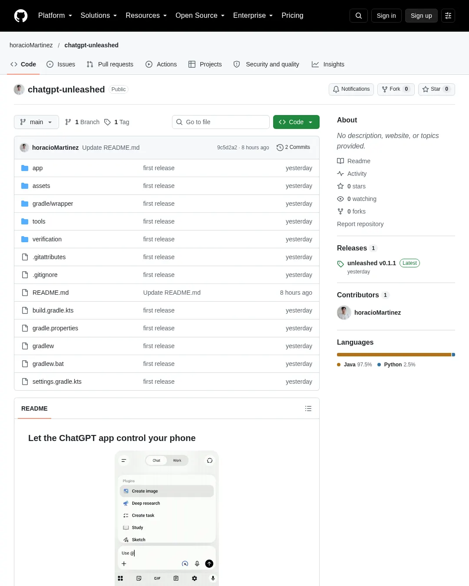Click the Java 97.5% language link
469x586 pixels.
coord(355,365)
